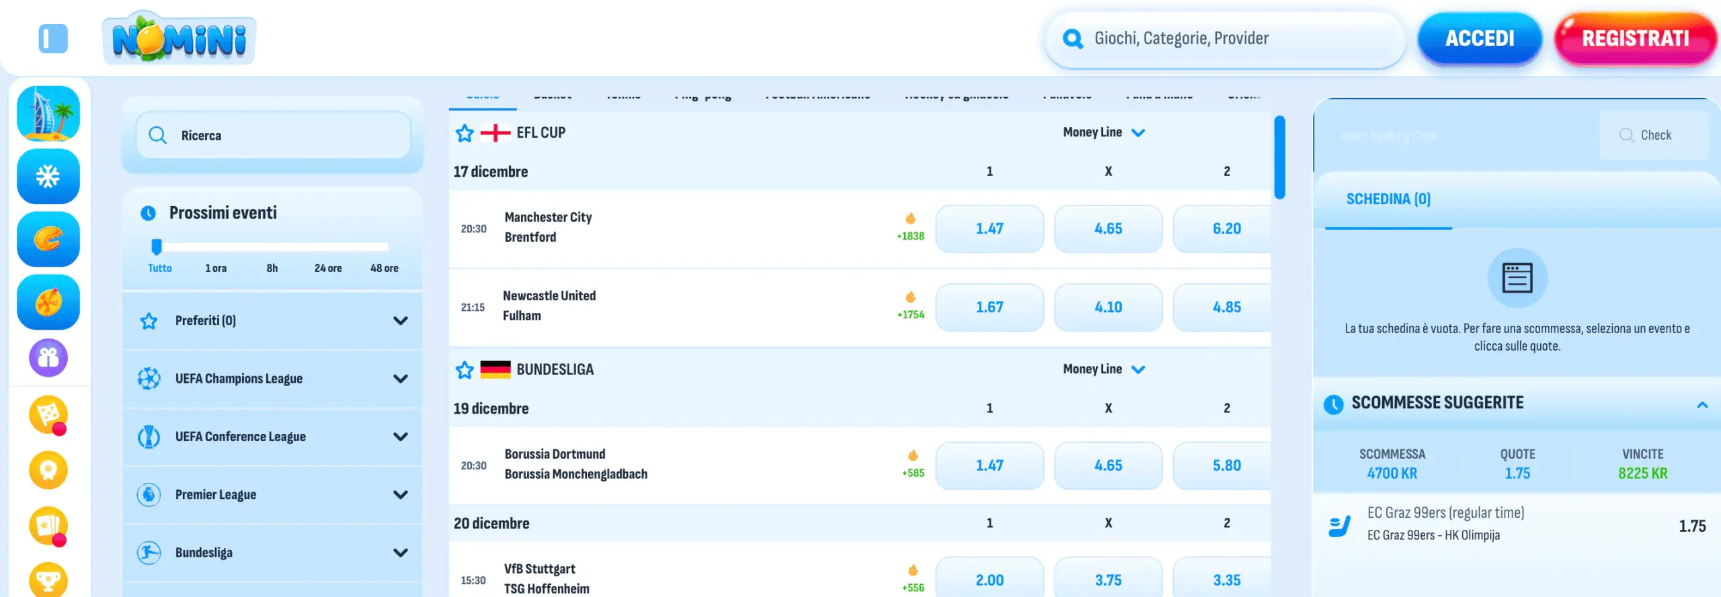Open the BUNDESLIGA Money Line dropdown

(x=1104, y=369)
